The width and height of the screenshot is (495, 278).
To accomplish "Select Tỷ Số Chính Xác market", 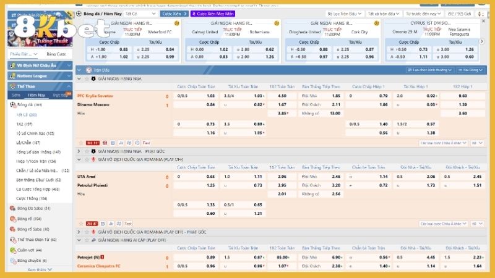I will [35, 133].
